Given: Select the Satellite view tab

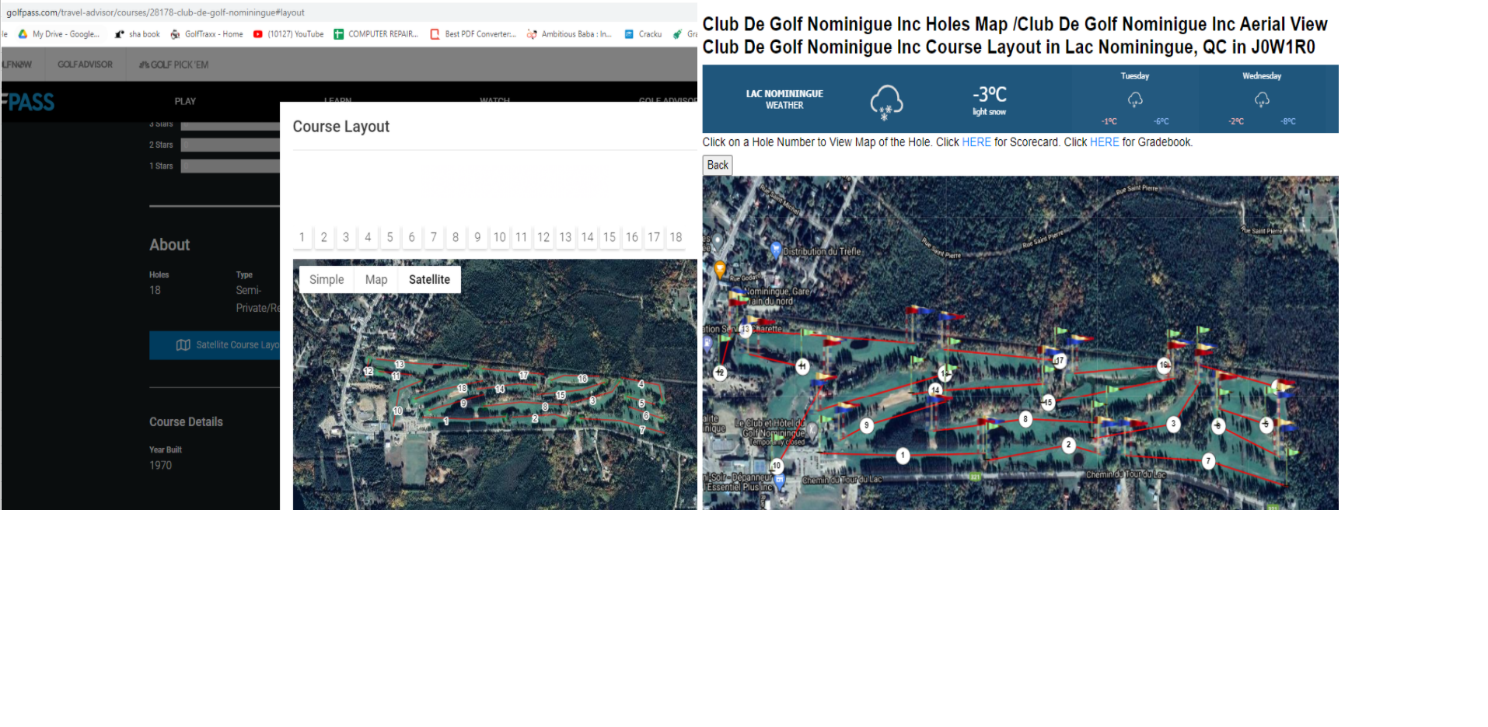Looking at the screenshot, I should (x=429, y=280).
